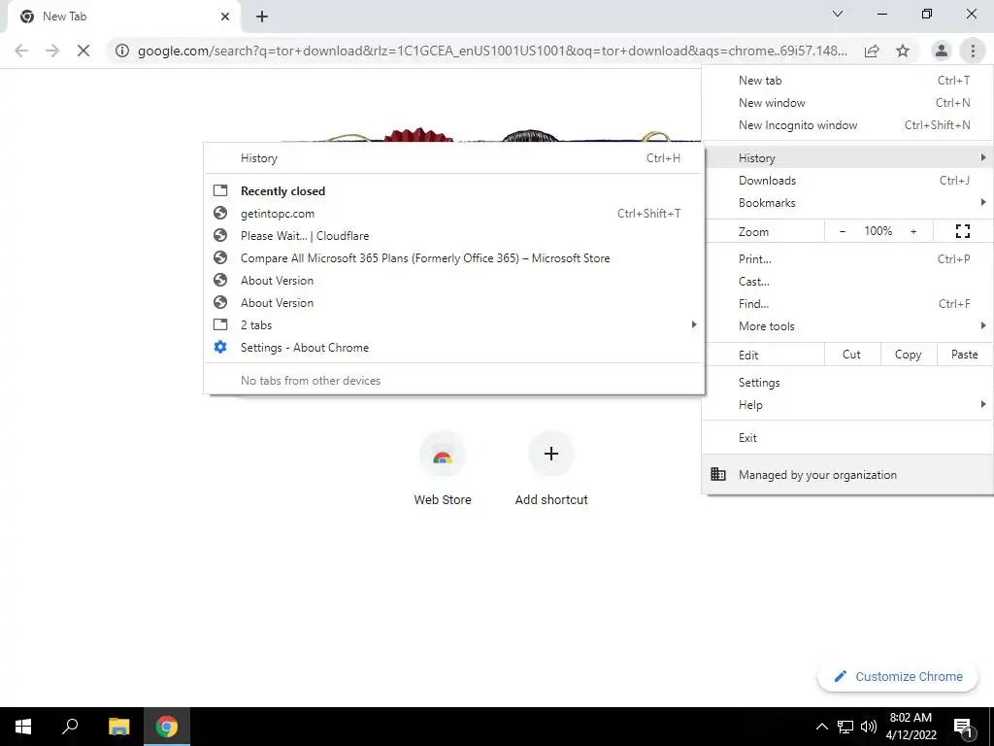Image resolution: width=994 pixels, height=746 pixels.
Task: Open Settings from Chrome menu
Action: (x=847, y=383)
